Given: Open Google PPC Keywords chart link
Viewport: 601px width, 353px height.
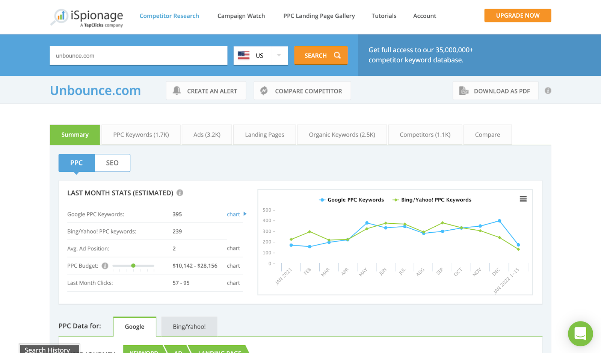Looking at the screenshot, I should point(233,214).
